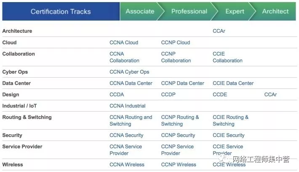This screenshot has width=299, height=172.
Task: Open the CCDE expert design link
Action: 220,94
